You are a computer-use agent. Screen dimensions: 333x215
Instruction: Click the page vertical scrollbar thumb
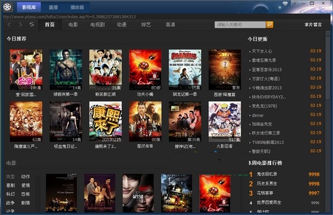(328, 69)
